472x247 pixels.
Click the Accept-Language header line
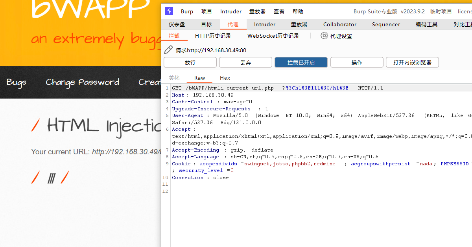click(275, 157)
